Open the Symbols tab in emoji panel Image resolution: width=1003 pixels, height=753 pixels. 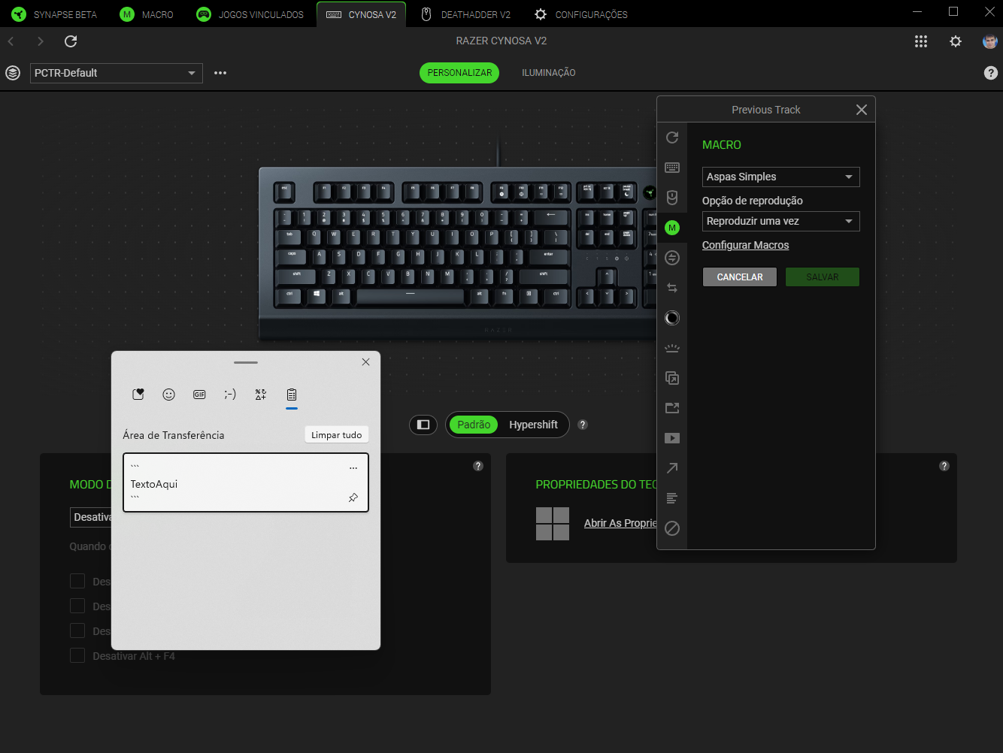pyautogui.click(x=261, y=395)
